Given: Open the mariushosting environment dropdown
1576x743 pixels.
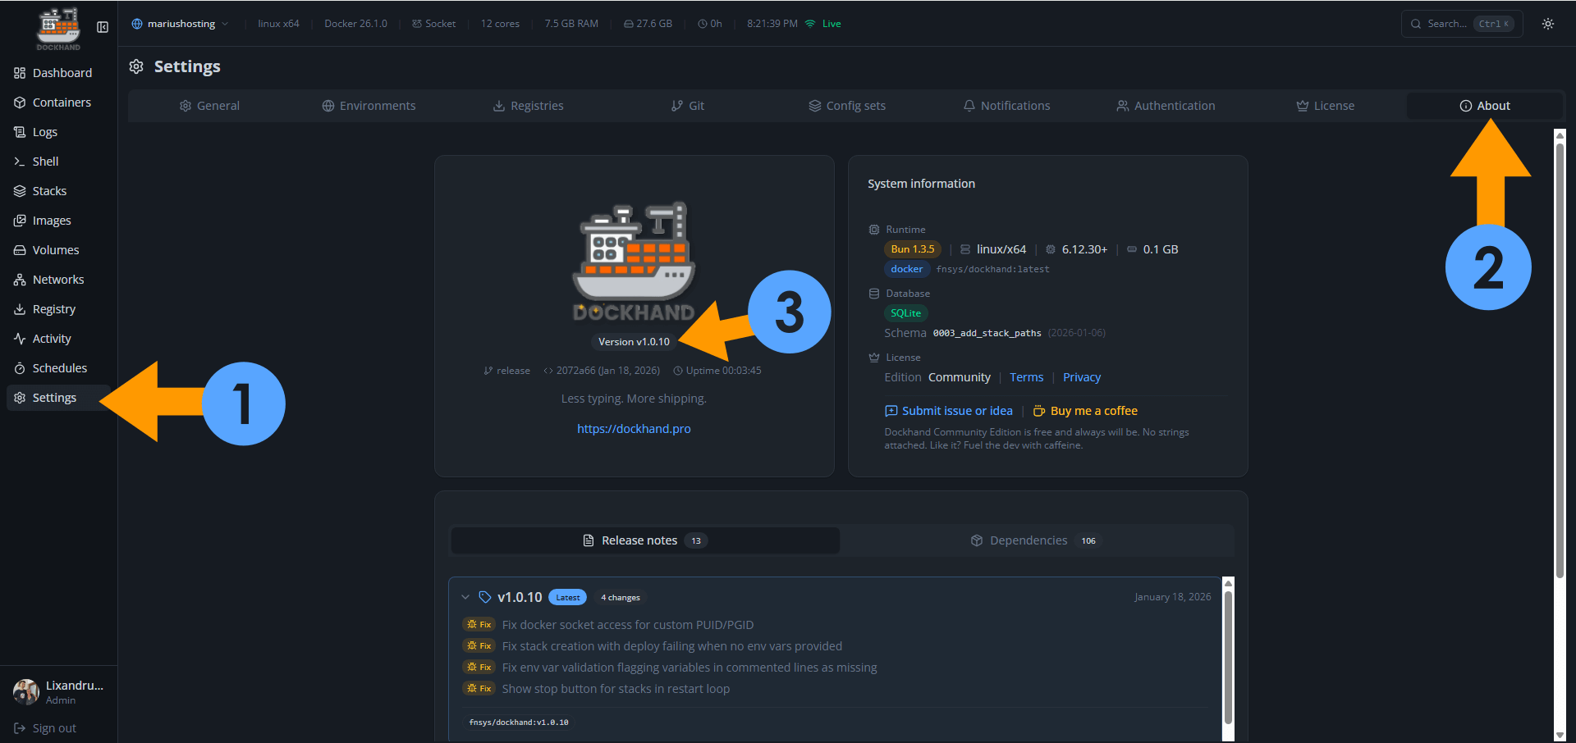Looking at the screenshot, I should pos(179,24).
